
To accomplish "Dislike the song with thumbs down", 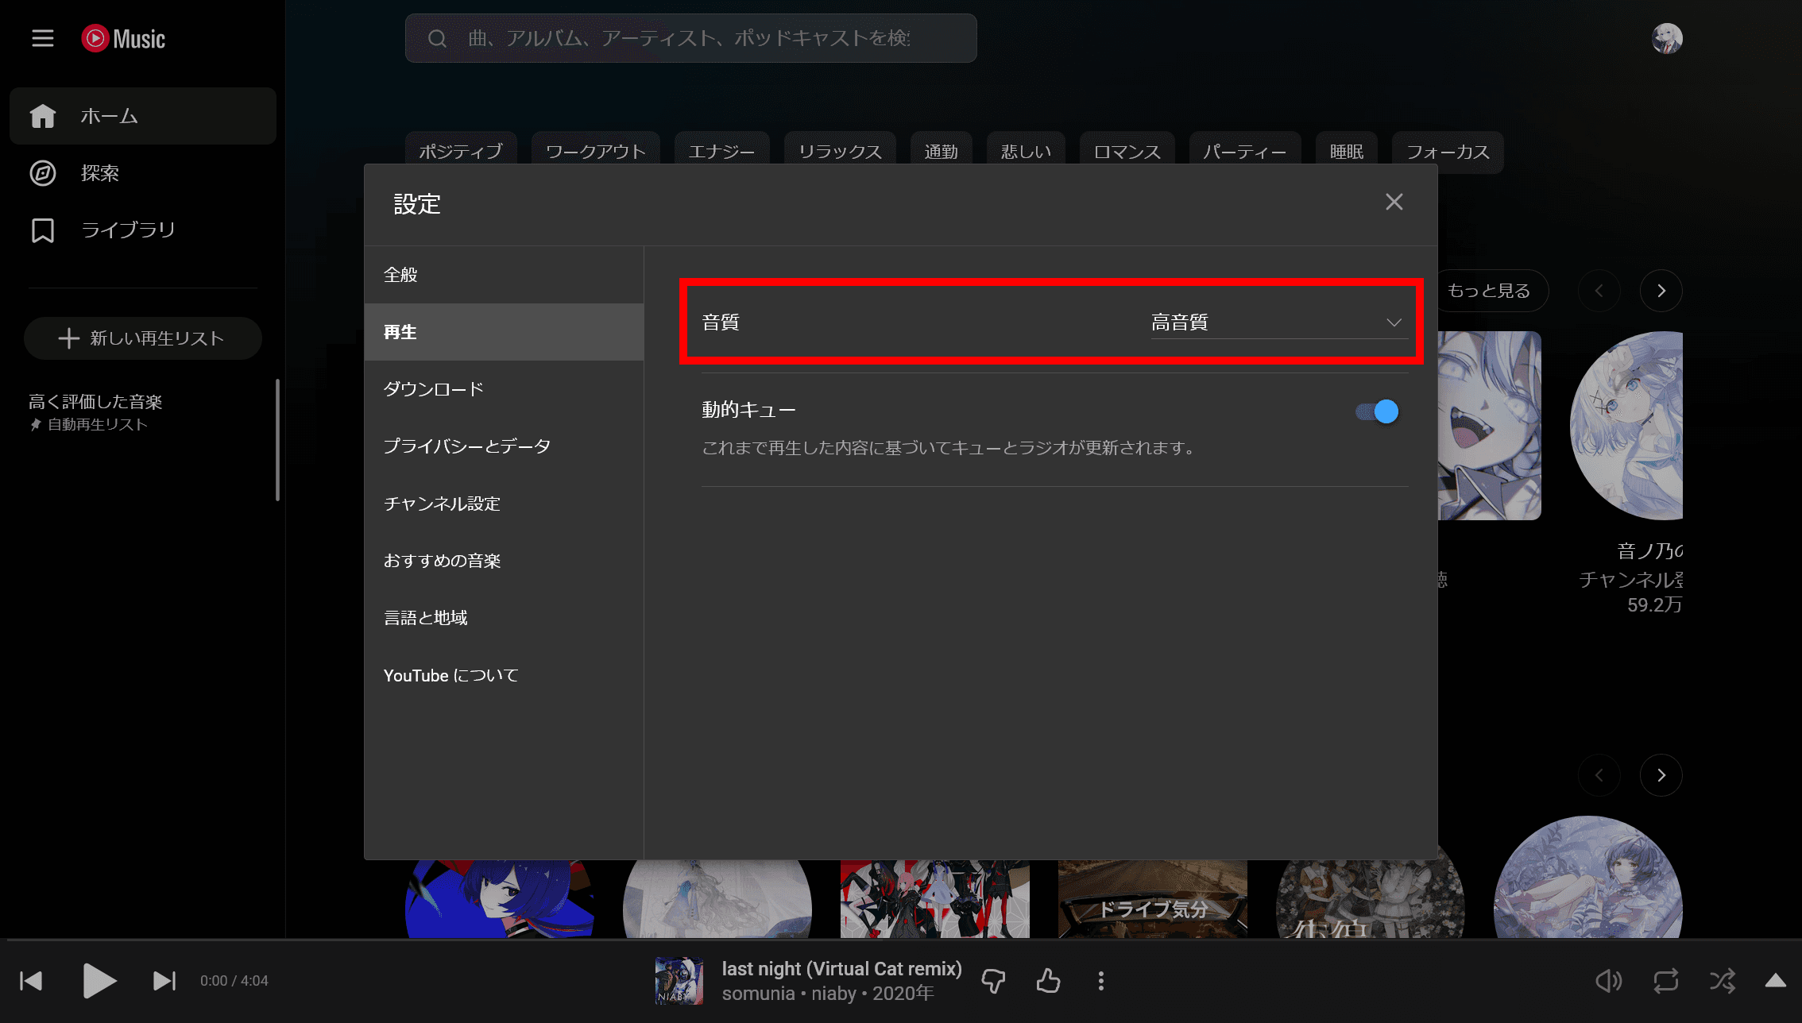I will click(993, 981).
